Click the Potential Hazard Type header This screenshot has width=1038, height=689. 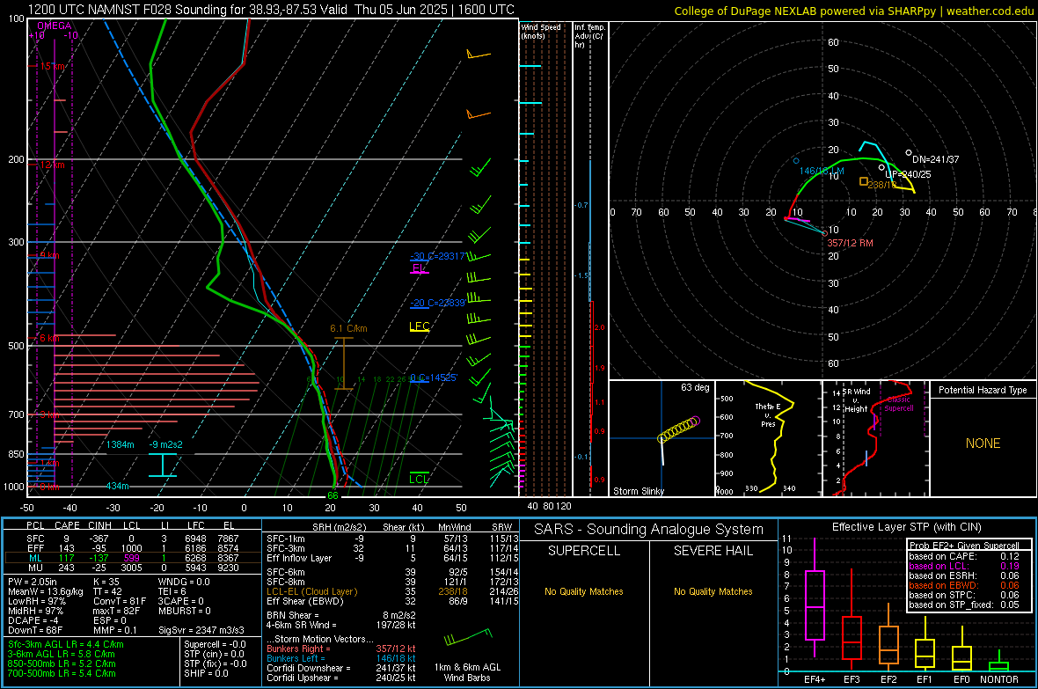[x=983, y=390]
